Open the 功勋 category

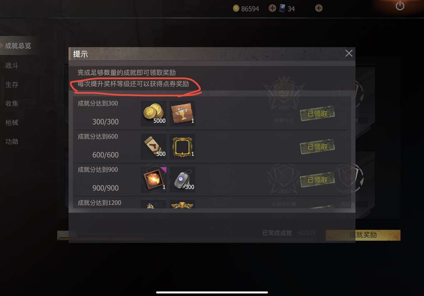click(x=12, y=141)
